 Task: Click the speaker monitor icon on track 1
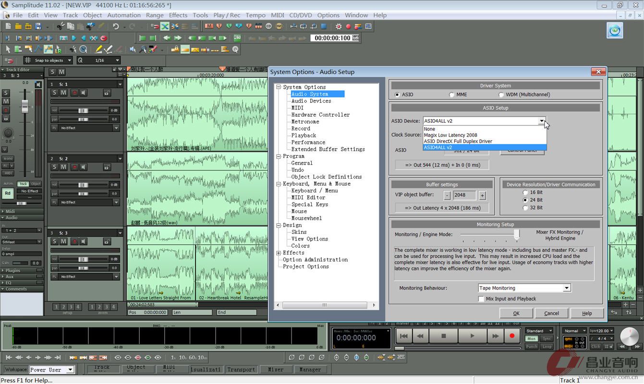[84, 93]
